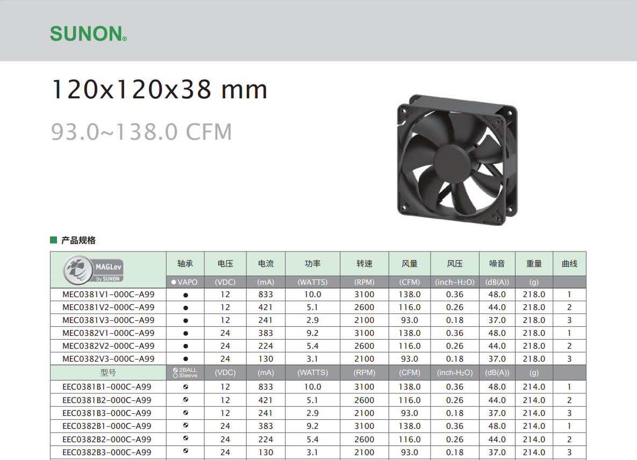The height and width of the screenshot is (460, 637).
Task: Click the 产品规格 section heading
Action: point(78,240)
